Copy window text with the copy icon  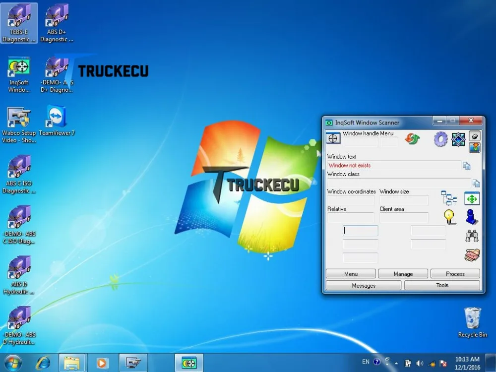(x=467, y=166)
